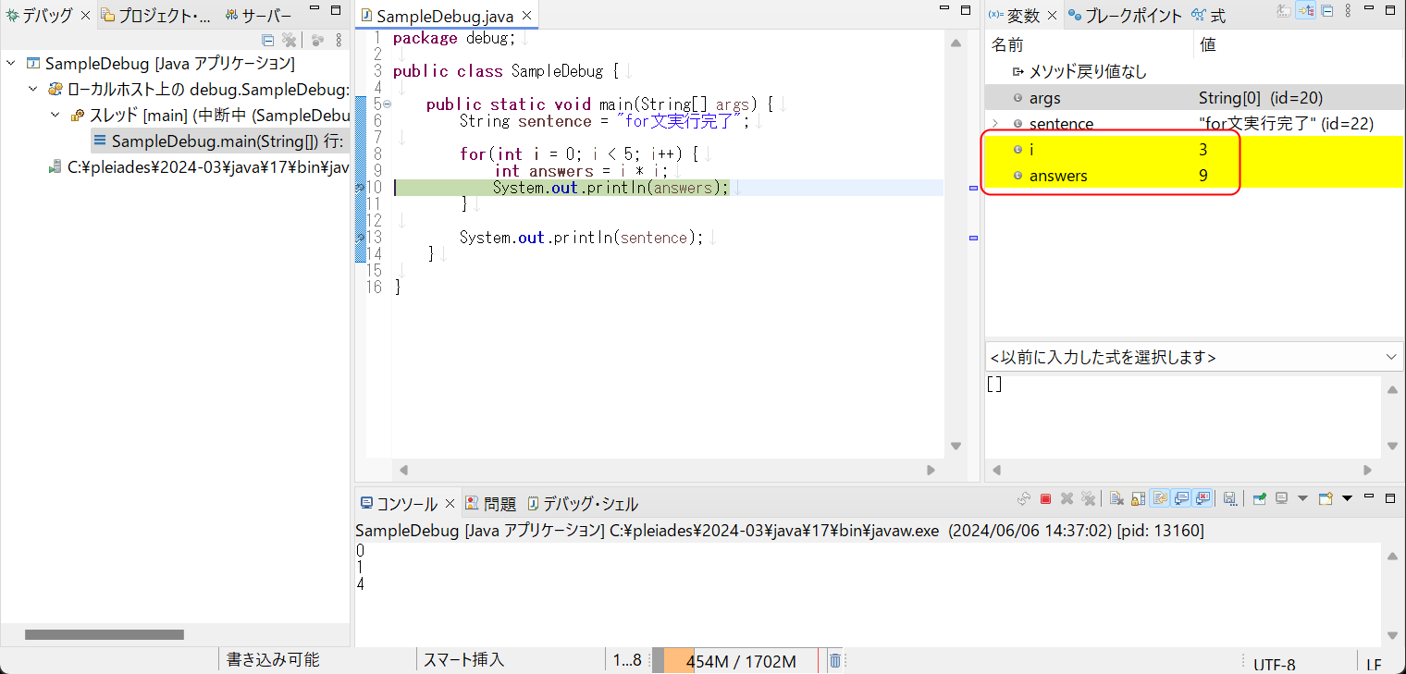Viewport: 1406px width, 674px height.
Task: Expand the sentence variable row
Action: [x=995, y=123]
